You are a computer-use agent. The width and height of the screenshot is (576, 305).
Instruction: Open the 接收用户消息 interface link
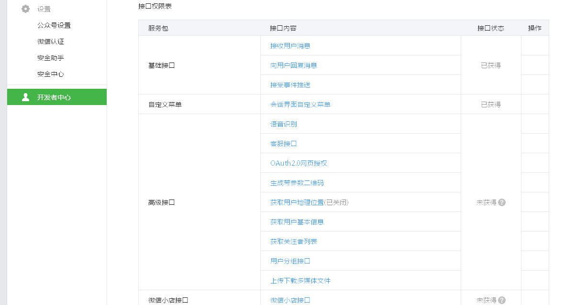pos(290,46)
